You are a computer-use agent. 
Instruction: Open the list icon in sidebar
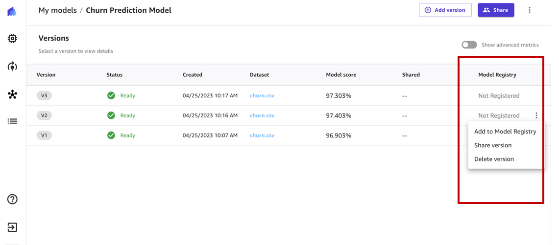tap(12, 121)
